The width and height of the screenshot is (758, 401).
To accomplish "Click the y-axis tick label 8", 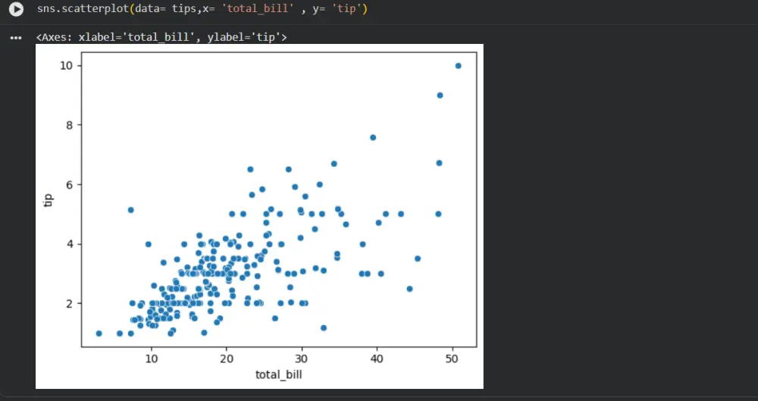I will coord(70,125).
